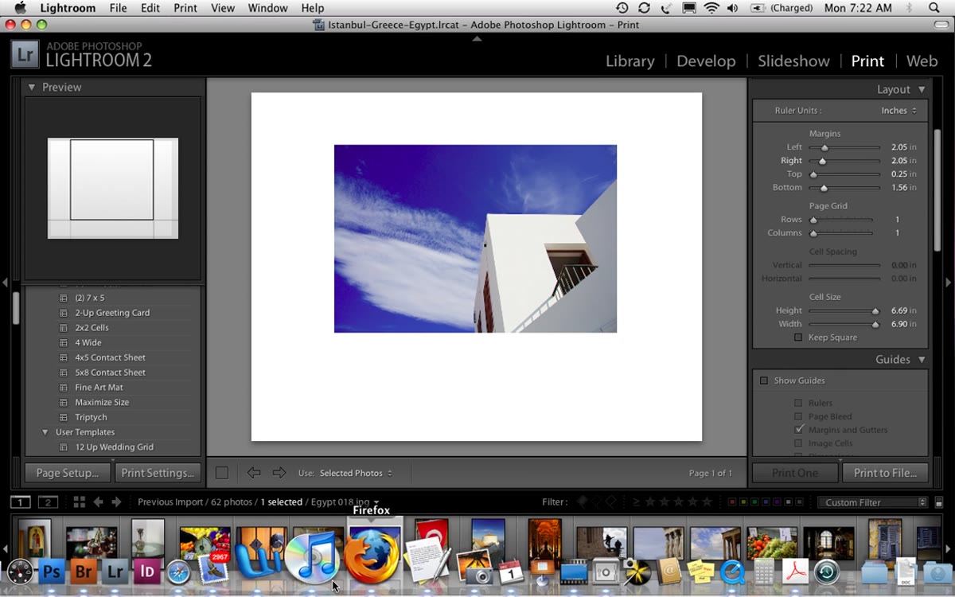Viewport: 955px width, 597px height.
Task: Click the Print Settings... button
Action: (x=158, y=473)
